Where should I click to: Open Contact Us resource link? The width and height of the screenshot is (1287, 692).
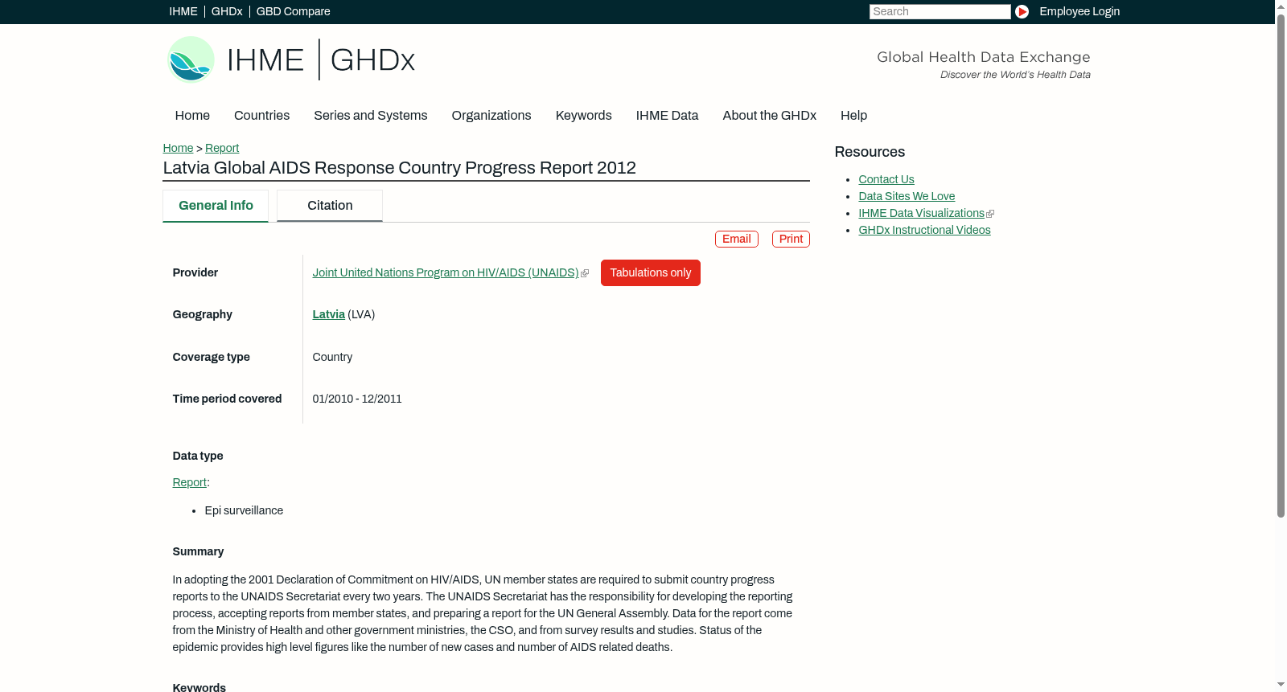click(886, 179)
